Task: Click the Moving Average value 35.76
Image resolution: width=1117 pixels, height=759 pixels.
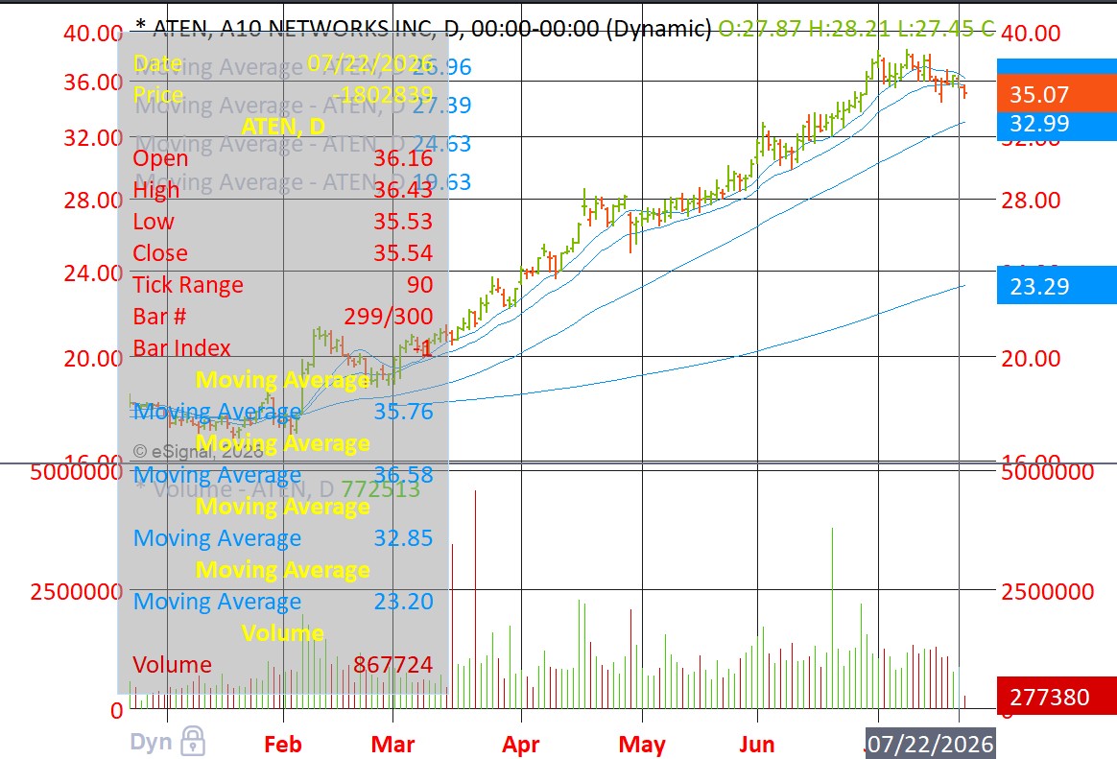Action: [403, 411]
